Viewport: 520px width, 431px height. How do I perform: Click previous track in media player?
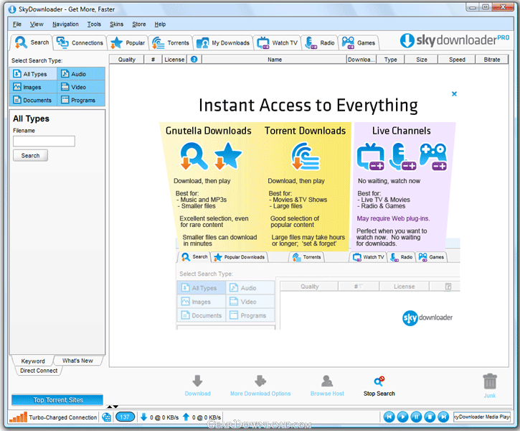389,417
